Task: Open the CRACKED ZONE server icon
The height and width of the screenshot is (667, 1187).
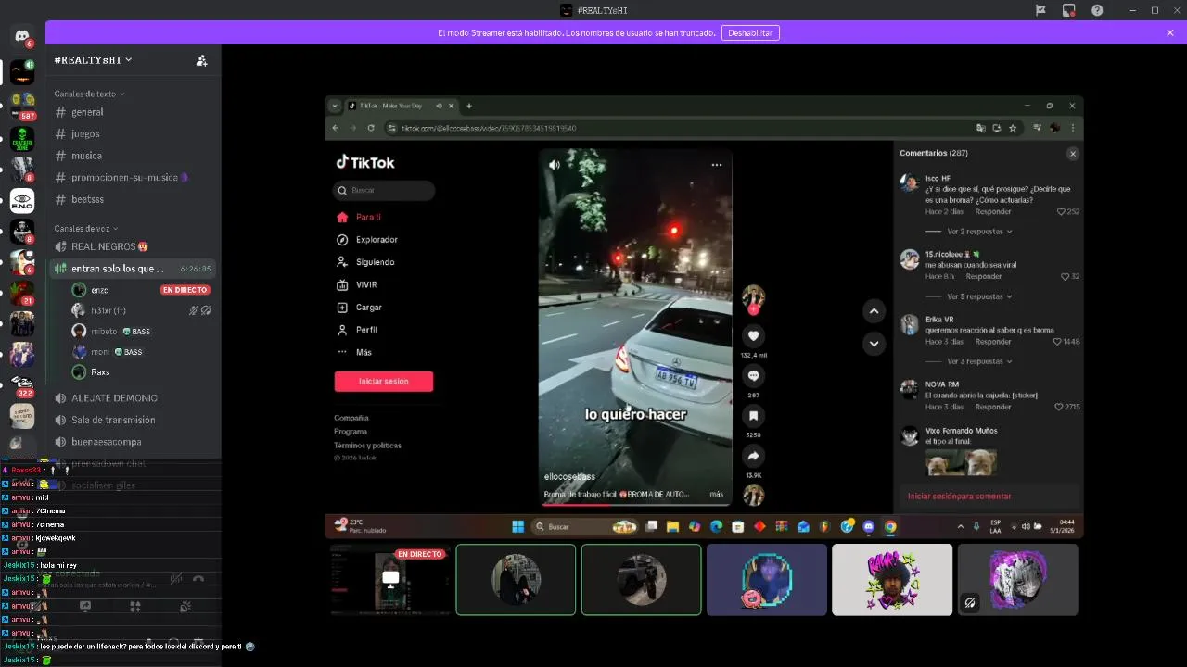Action: (x=22, y=139)
